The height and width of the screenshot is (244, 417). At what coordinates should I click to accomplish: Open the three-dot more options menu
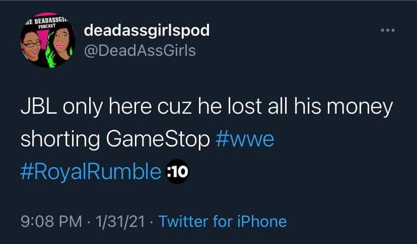tap(387, 30)
